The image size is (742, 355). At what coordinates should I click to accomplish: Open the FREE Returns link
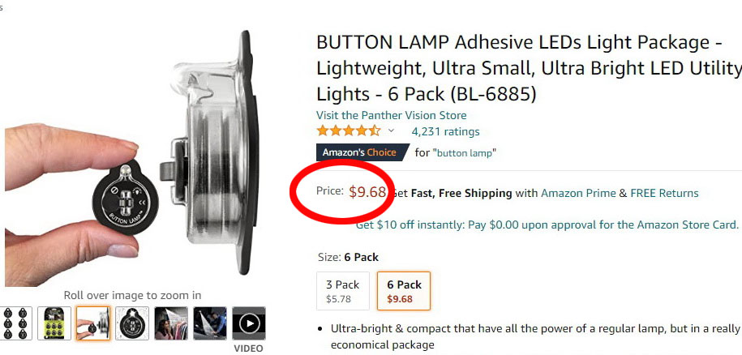[664, 193]
